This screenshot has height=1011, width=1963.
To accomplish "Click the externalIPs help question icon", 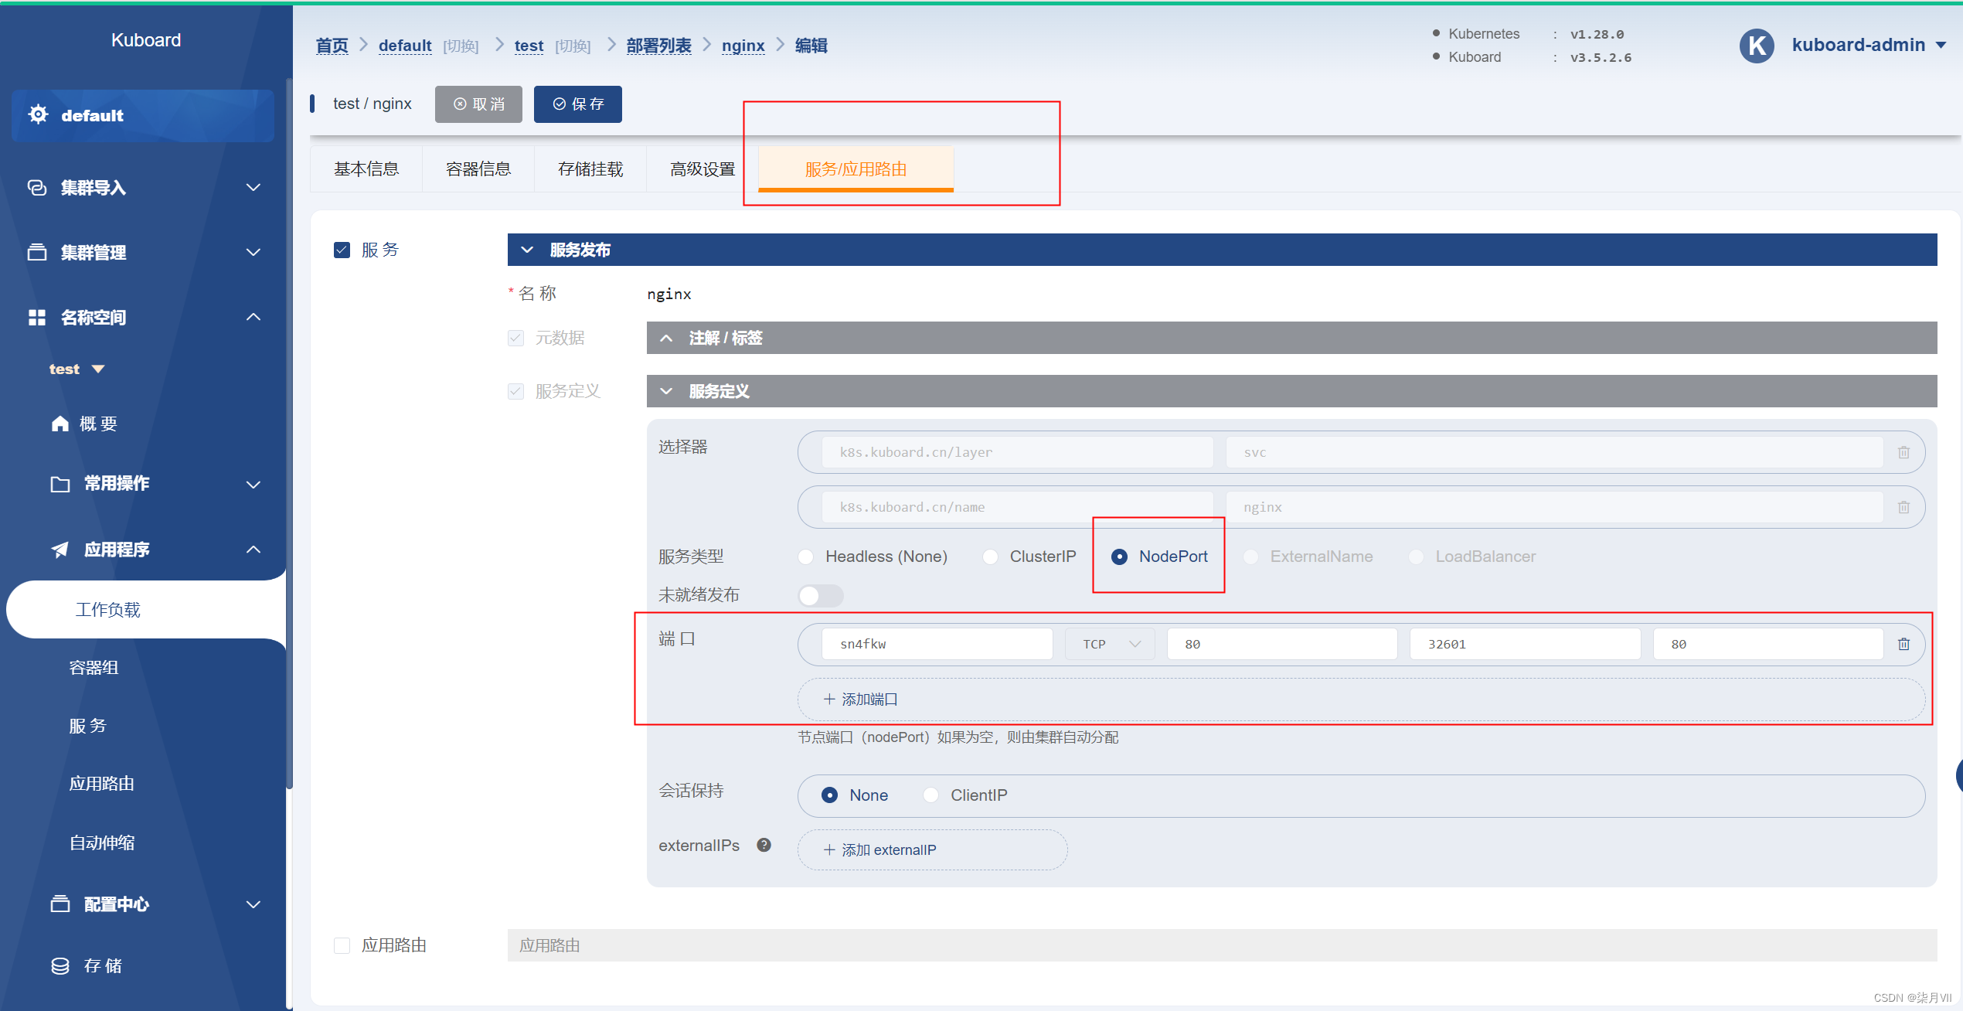I will (x=764, y=845).
